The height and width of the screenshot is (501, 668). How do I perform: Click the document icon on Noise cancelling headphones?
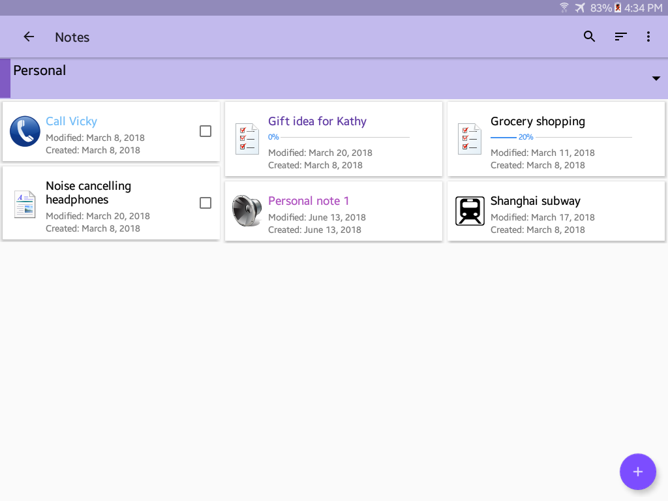(25, 204)
